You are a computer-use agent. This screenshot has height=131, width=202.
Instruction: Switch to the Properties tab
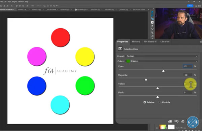(123, 42)
